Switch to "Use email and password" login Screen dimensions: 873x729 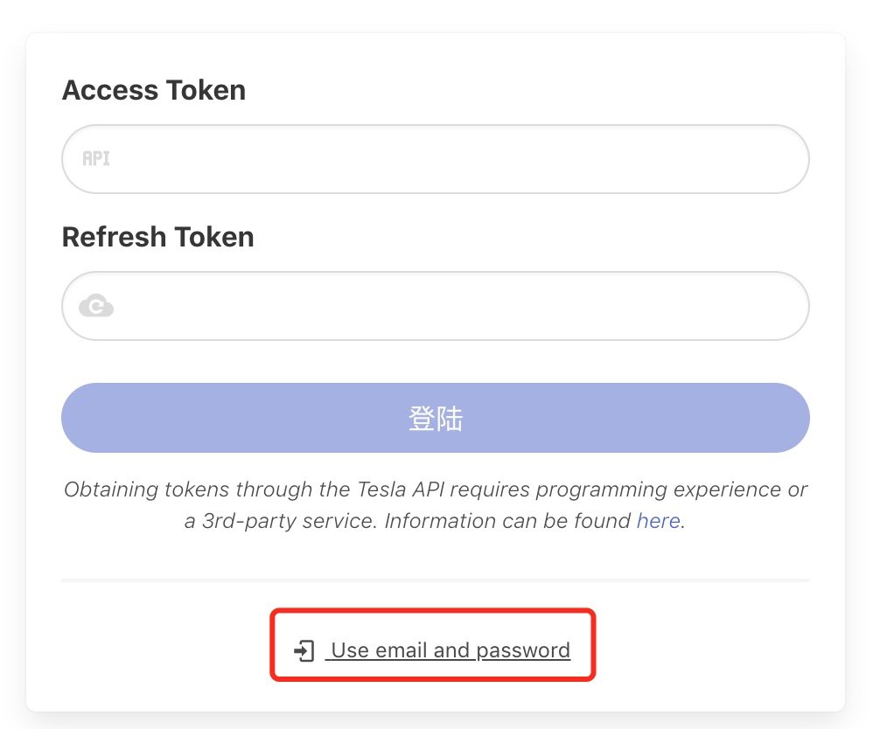(450, 650)
